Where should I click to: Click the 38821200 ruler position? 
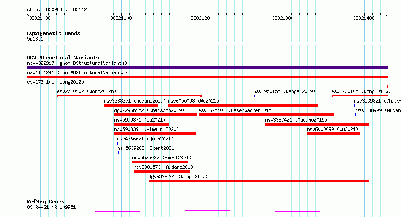(201, 18)
